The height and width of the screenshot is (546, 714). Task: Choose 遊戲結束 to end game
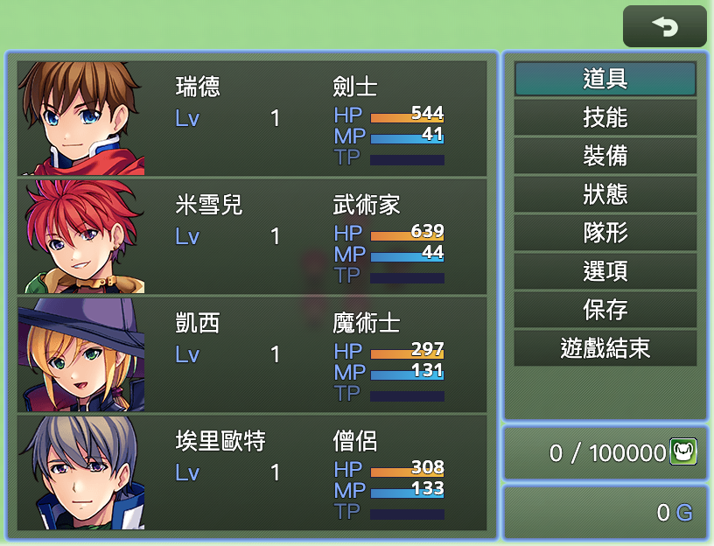[x=605, y=348]
